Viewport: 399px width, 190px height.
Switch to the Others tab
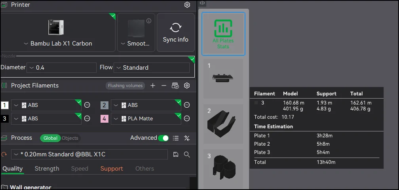144,169
